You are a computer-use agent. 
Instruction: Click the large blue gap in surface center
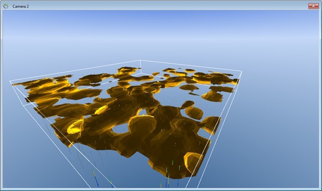pos(121,129)
